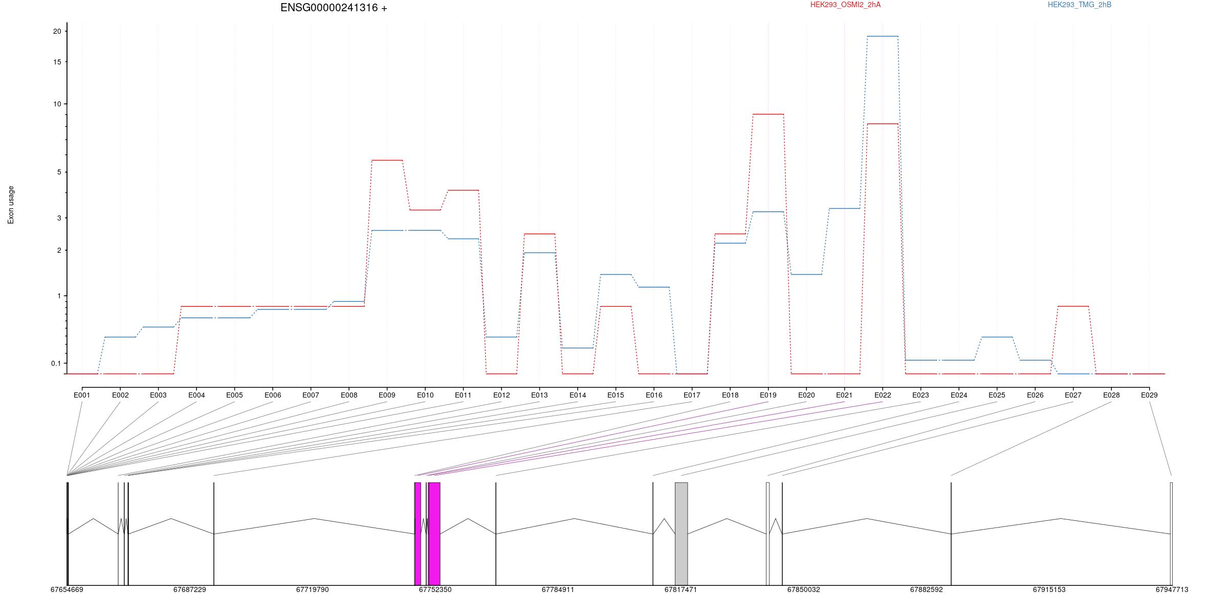Click the E025 exon label
Image resolution: width=1228 pixels, height=614 pixels.
point(997,395)
